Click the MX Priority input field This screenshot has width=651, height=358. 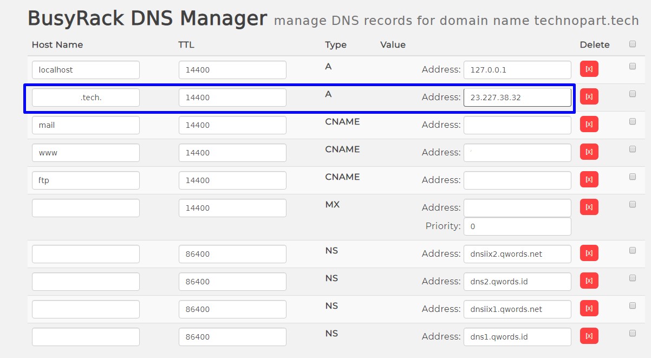(x=517, y=226)
